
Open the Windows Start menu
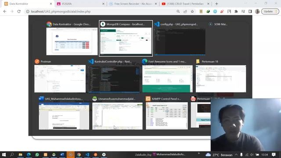point(4,154)
